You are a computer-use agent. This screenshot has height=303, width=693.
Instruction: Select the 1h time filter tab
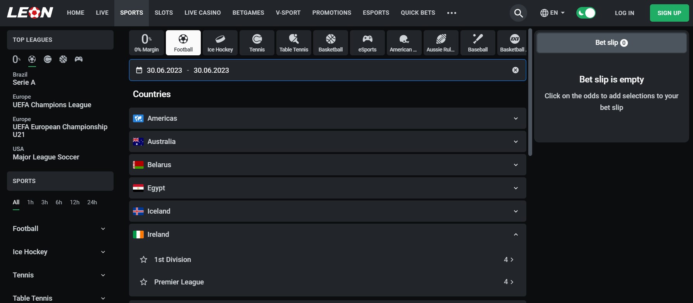pos(31,202)
